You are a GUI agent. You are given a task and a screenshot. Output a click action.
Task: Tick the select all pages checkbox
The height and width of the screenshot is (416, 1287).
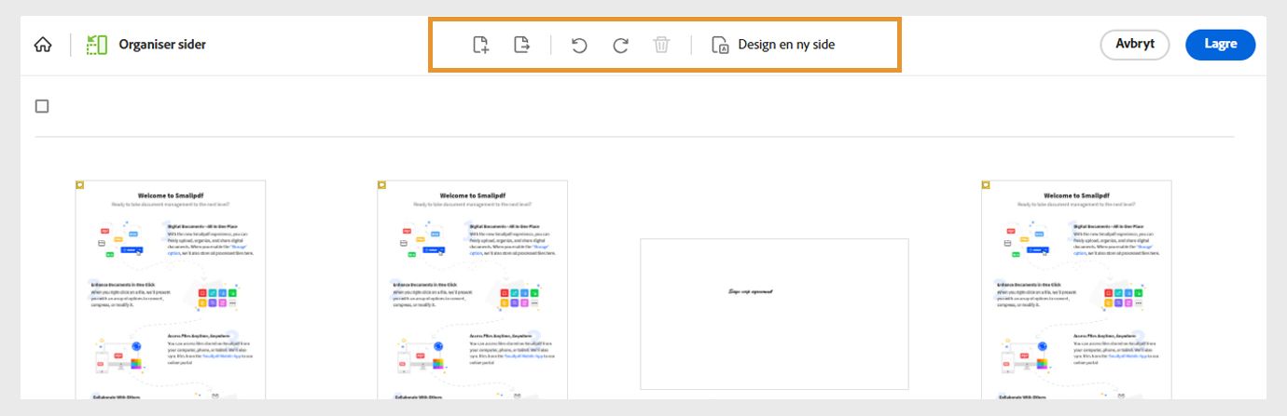[42, 106]
